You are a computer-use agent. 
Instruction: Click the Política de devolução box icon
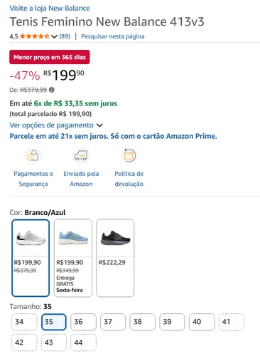point(129,155)
